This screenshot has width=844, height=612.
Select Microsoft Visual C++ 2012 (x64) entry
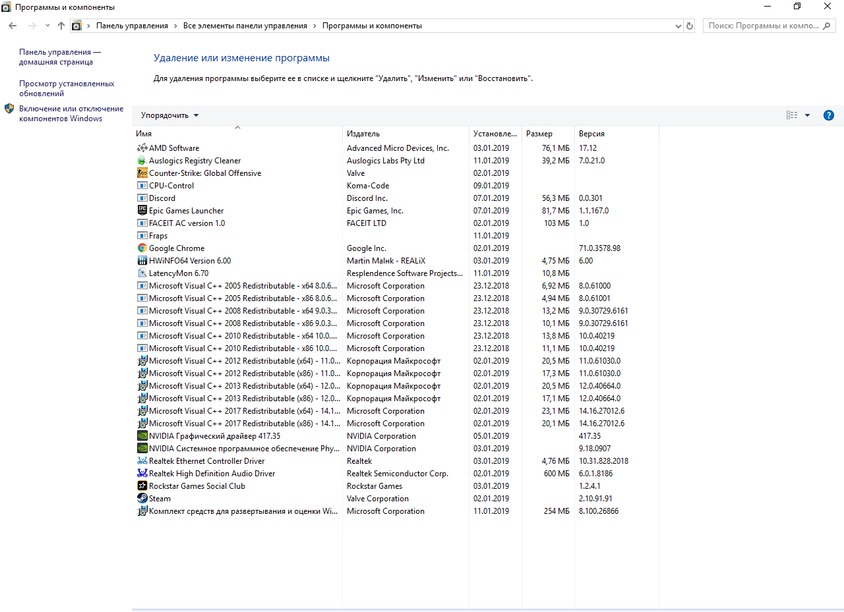pyautogui.click(x=396, y=361)
